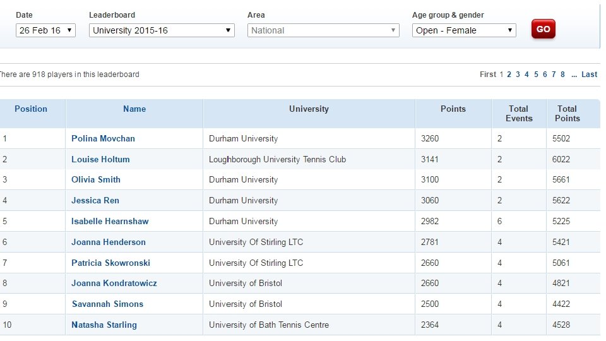Go to leaderboard page 5
This screenshot has height=341, width=606.
click(536, 75)
